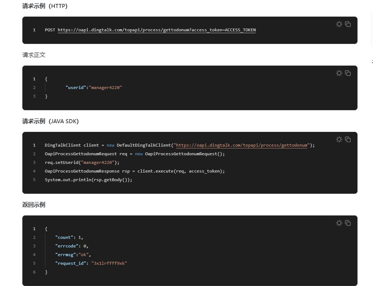Toggle light theme on HTTP request block
The height and width of the screenshot is (286, 373).
point(339,24)
